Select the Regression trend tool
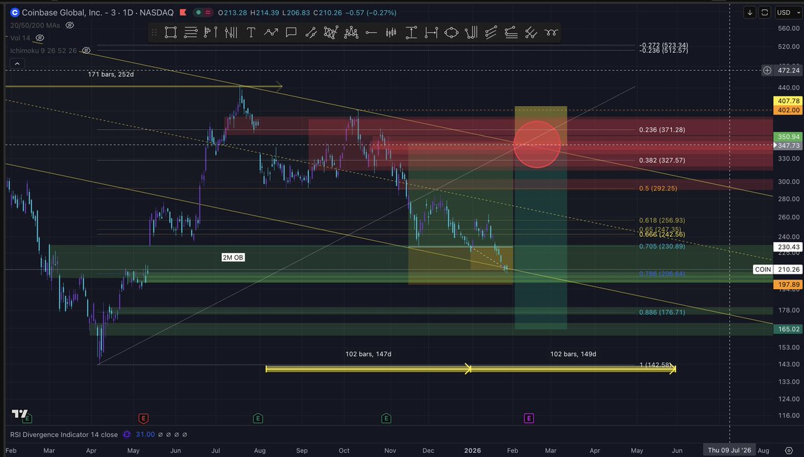The height and width of the screenshot is (457, 804). (531, 32)
